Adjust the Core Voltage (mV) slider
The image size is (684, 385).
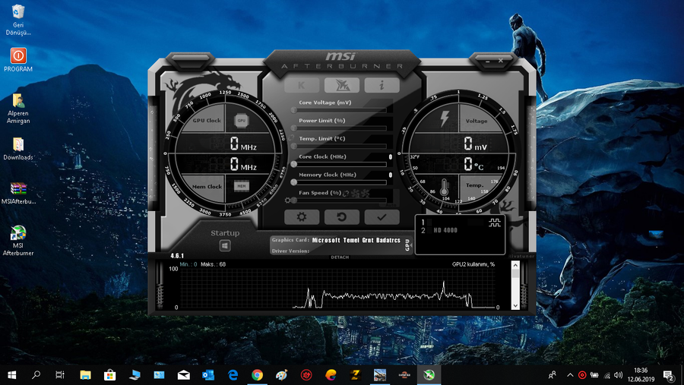click(x=340, y=110)
